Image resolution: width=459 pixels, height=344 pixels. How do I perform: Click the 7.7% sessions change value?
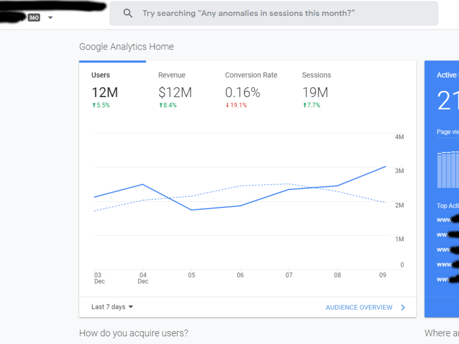[x=312, y=105]
